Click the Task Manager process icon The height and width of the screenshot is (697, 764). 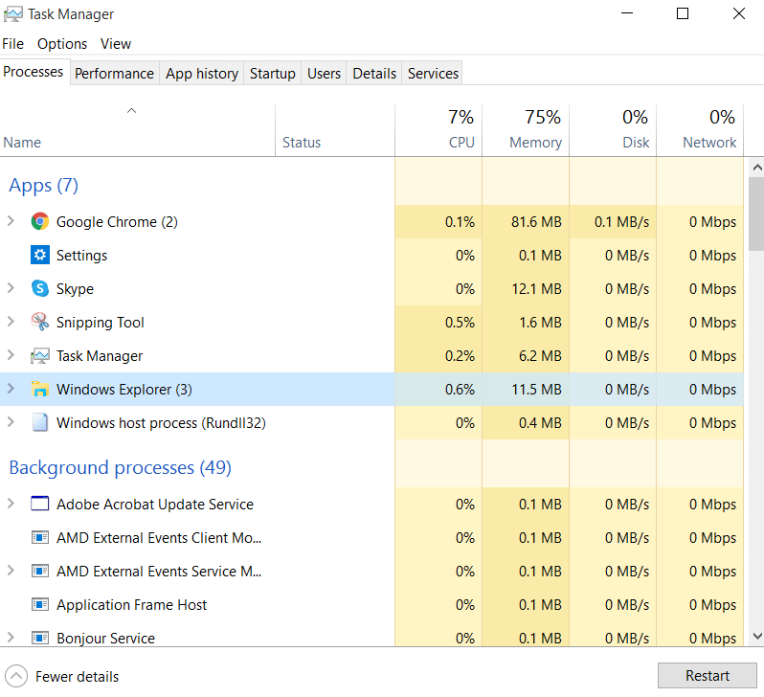[39, 356]
